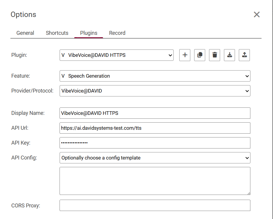273x219 pixels.
Task: Delete the plugin with trash icon
Action: click(214, 55)
